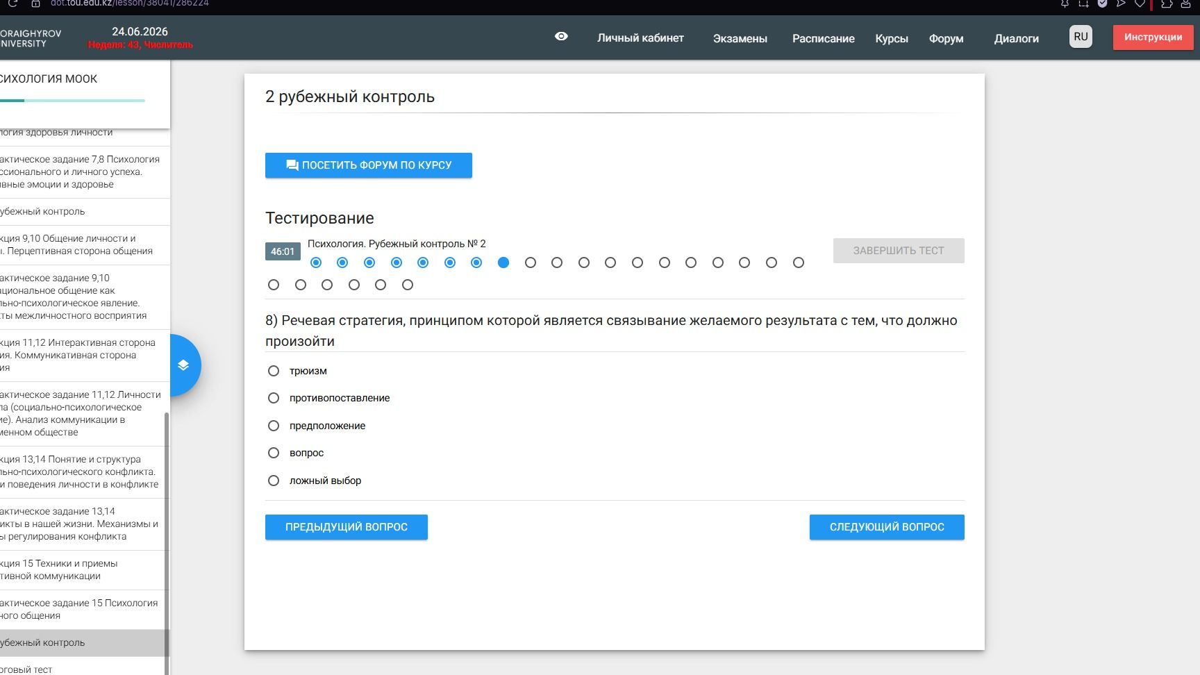The height and width of the screenshot is (675, 1200).
Task: Open the layers floating sidebar button
Action: pos(183,365)
